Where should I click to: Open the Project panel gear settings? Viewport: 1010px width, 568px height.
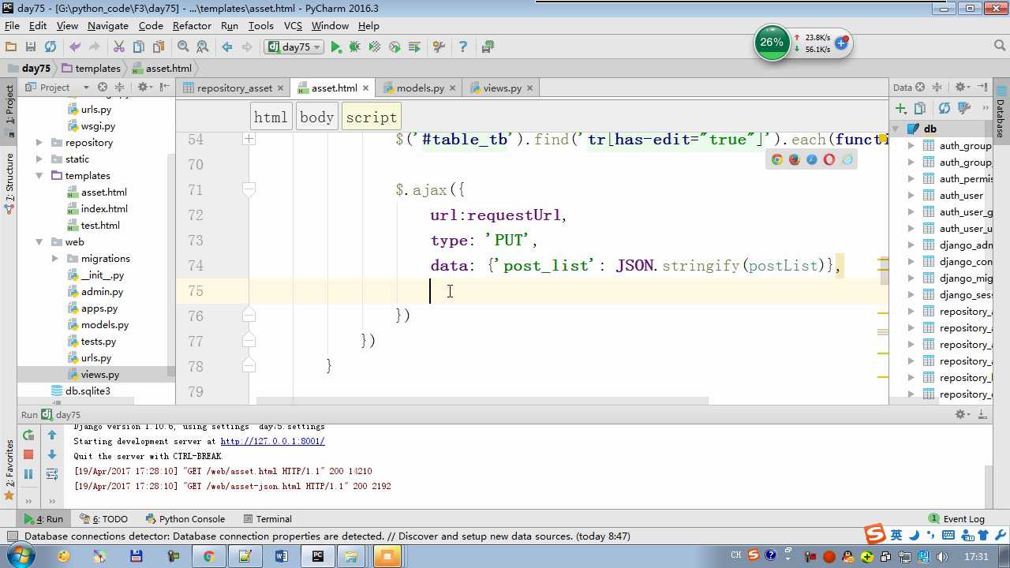click(144, 88)
